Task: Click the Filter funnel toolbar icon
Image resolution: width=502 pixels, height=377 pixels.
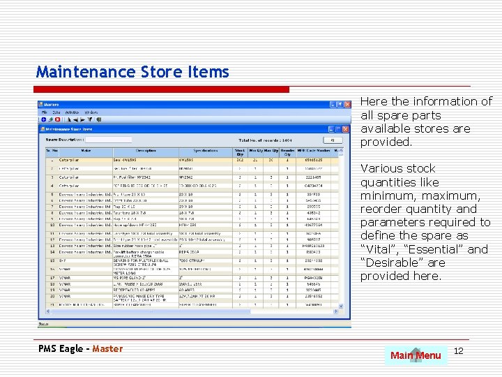Action: pyautogui.click(x=90, y=119)
